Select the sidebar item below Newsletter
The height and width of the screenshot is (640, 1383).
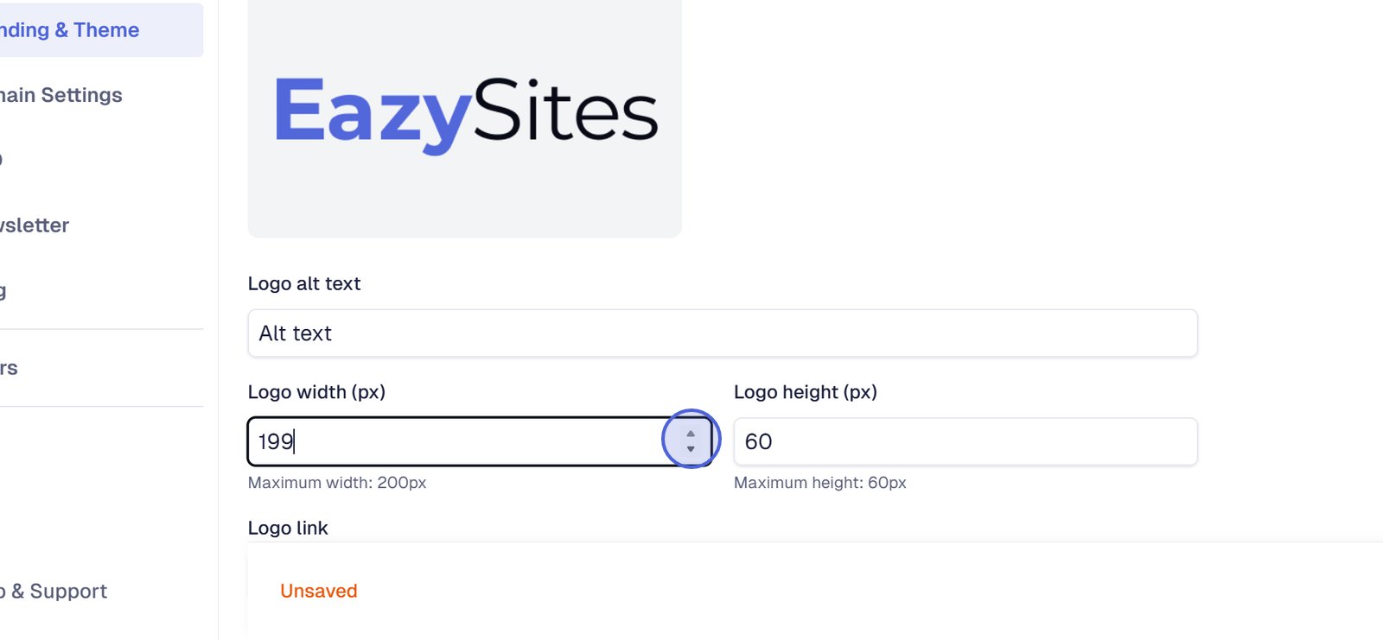tap(4, 291)
